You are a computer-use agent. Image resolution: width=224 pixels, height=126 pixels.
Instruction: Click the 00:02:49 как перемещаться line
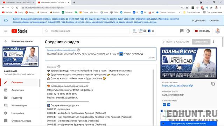(x=90, y=117)
